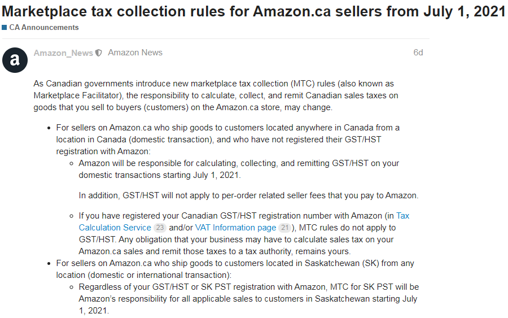Click the 'Amazon News' full name label
This screenshot has width=508, height=318.
tap(135, 53)
